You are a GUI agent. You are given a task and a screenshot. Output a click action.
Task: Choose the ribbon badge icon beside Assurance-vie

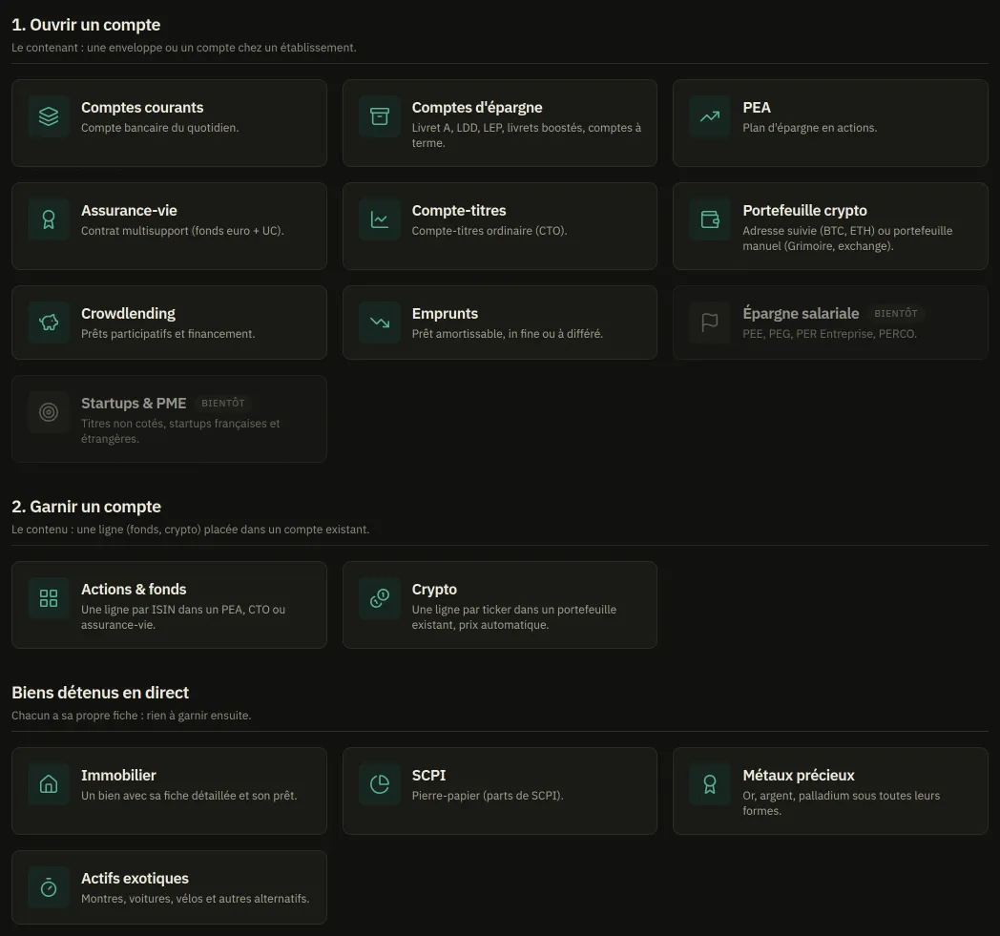coord(49,219)
